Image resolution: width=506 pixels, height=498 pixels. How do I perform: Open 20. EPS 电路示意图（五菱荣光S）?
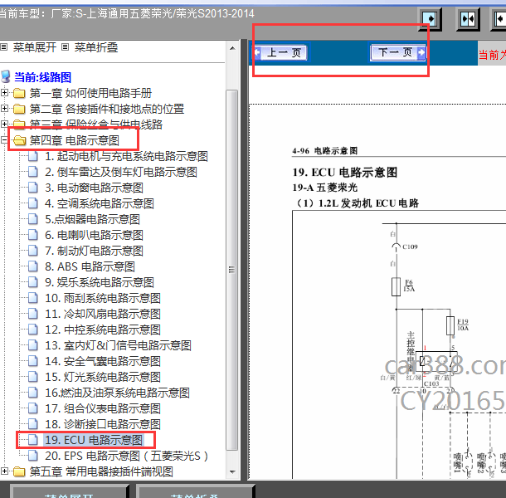coord(126,456)
